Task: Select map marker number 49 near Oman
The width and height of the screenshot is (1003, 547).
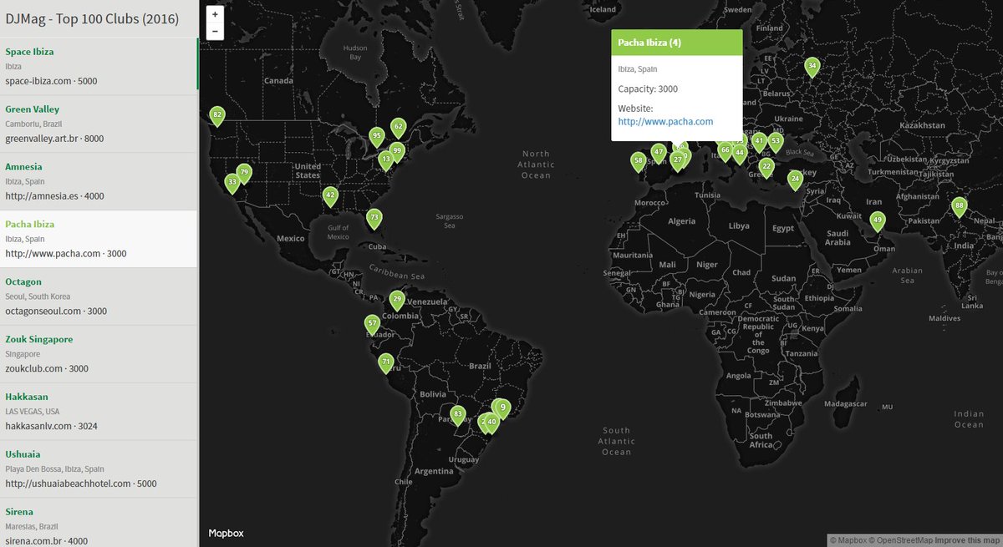Action: (x=878, y=222)
